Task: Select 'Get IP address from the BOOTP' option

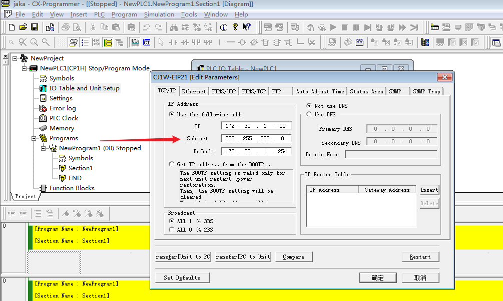Action: pyautogui.click(x=172, y=164)
